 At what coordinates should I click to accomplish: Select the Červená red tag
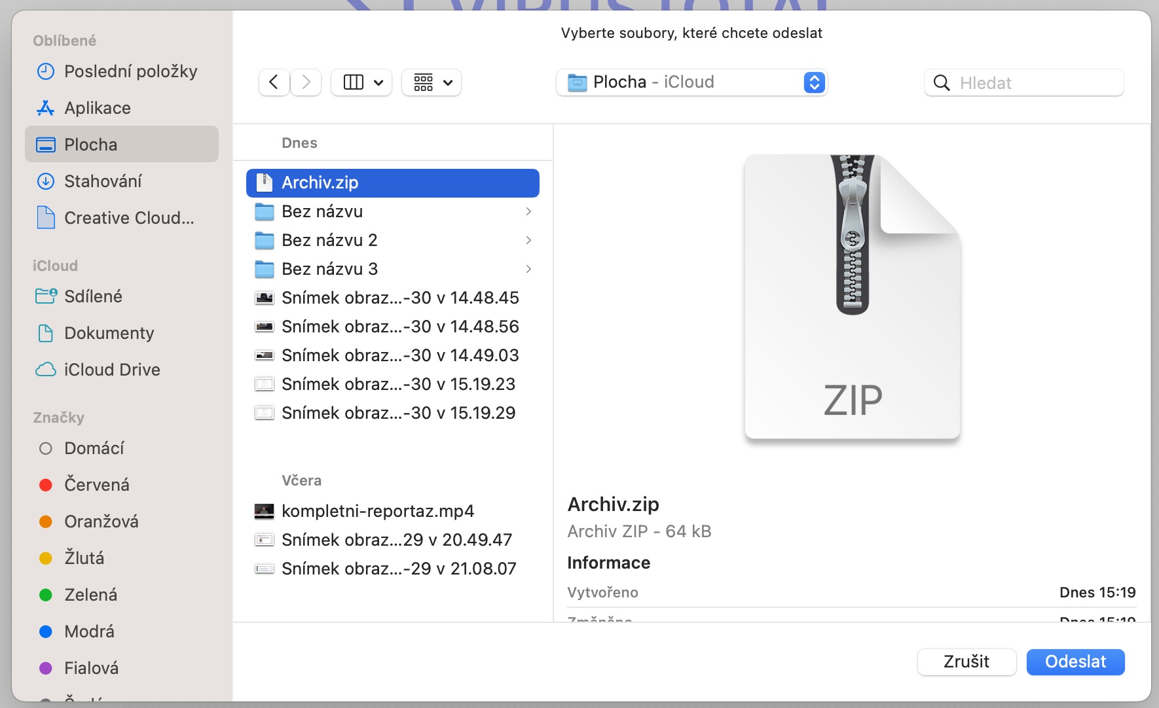pyautogui.click(x=96, y=485)
